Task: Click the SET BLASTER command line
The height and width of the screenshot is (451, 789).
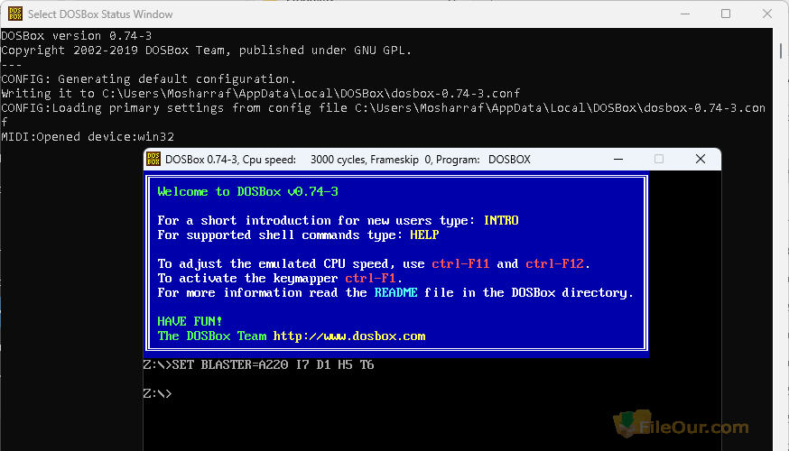Action: coord(258,365)
